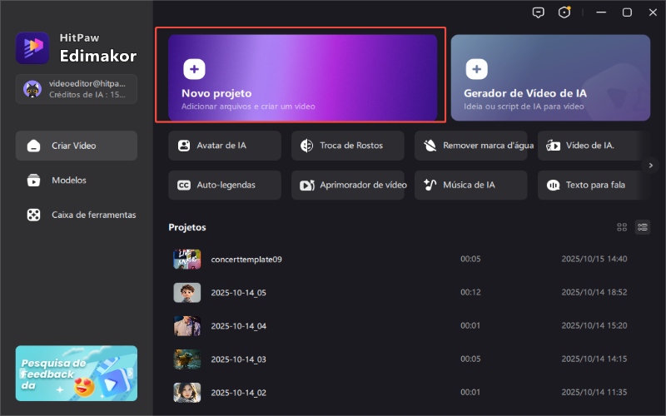Open the Auto-legendas tool

tap(225, 185)
